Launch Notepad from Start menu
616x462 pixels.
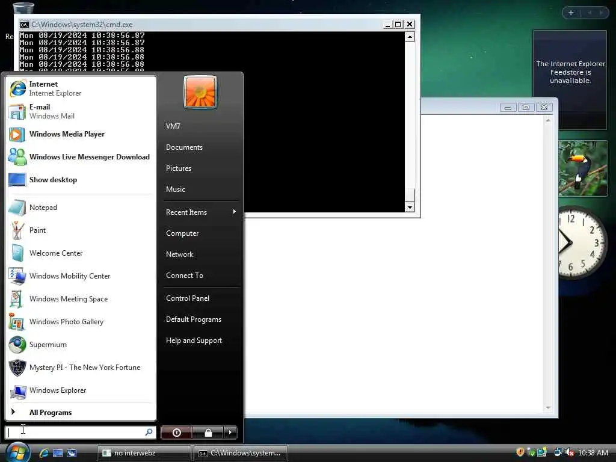[x=81, y=208]
